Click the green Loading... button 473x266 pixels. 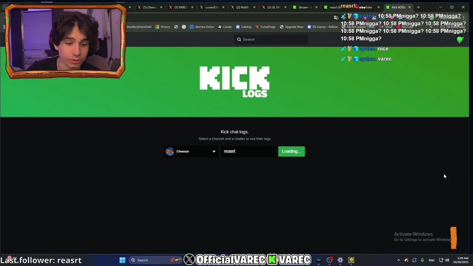pos(292,151)
